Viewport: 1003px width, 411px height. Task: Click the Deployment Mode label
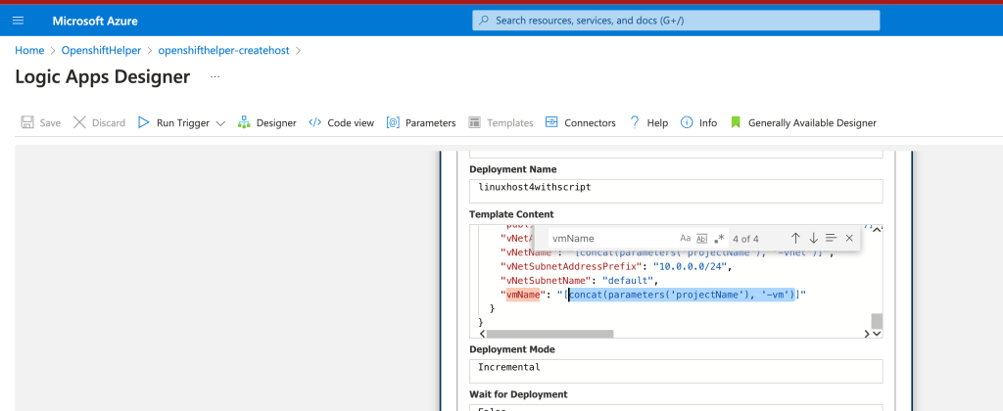coord(512,349)
